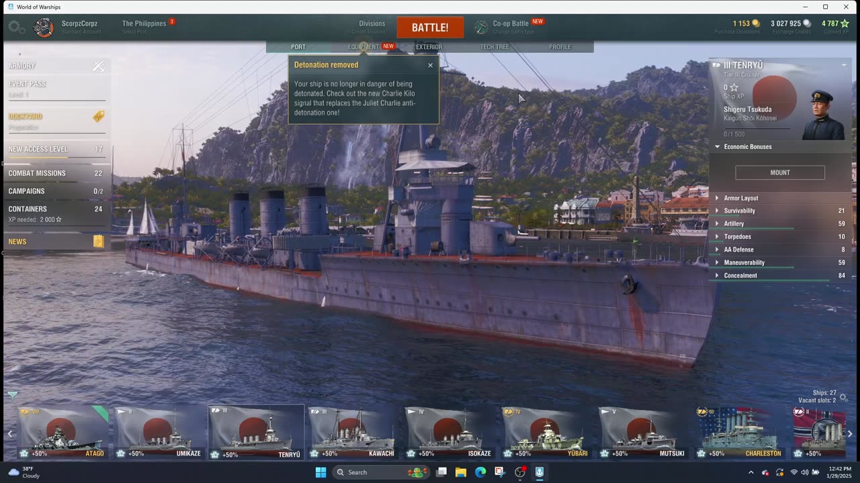
Task: Open the weather widget on taskbar
Action: click(24, 472)
